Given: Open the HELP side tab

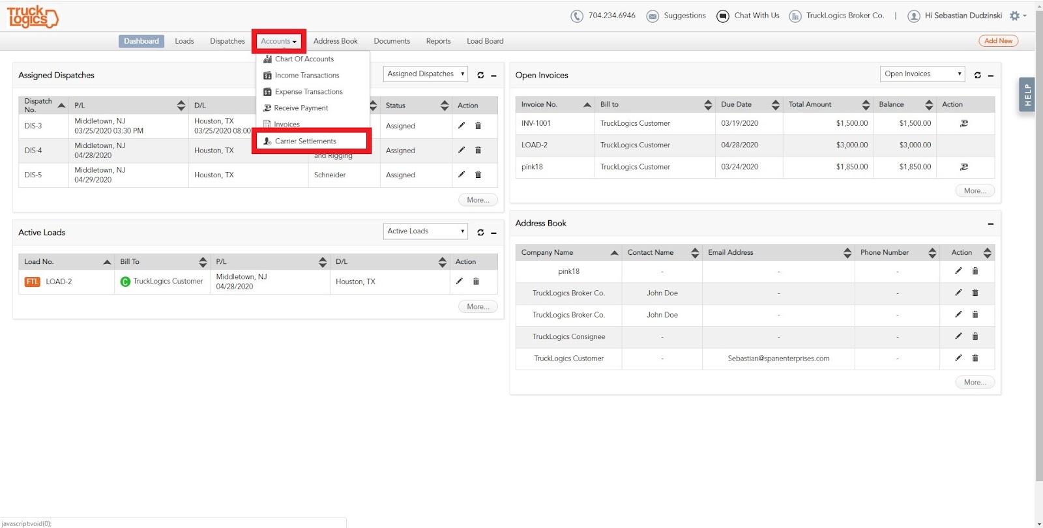Looking at the screenshot, I should pyautogui.click(x=1027, y=95).
